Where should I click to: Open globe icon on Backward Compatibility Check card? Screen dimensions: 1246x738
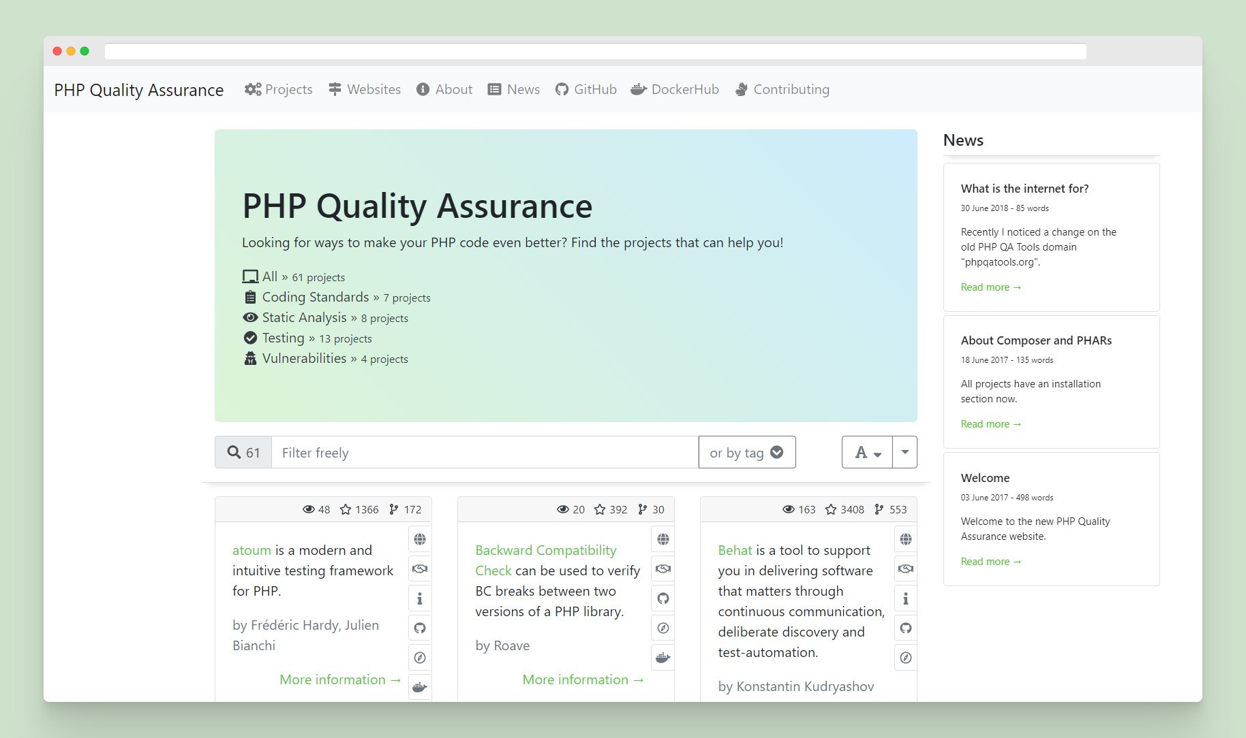coord(663,539)
